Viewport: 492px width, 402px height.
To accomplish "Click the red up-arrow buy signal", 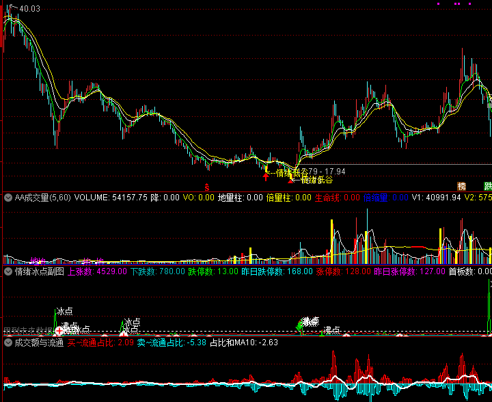I will point(266,177).
